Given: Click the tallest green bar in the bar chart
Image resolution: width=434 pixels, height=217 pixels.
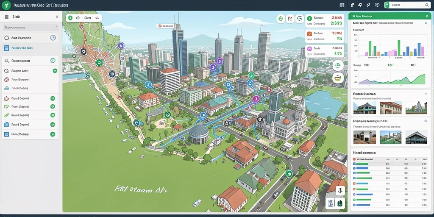Looking at the screenshot, I should (x=399, y=47).
